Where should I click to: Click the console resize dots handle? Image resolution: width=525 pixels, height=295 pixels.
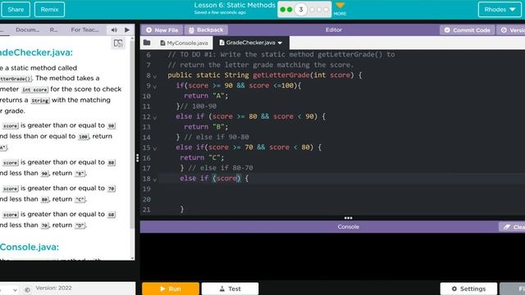[348, 218]
